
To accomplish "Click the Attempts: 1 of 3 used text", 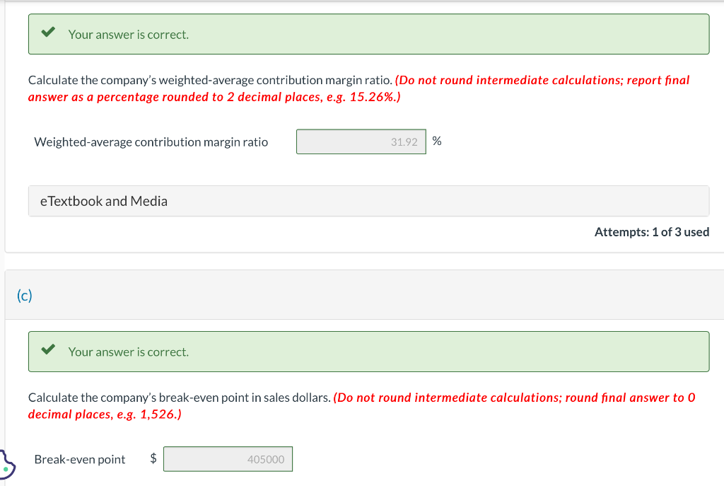I will [x=651, y=231].
